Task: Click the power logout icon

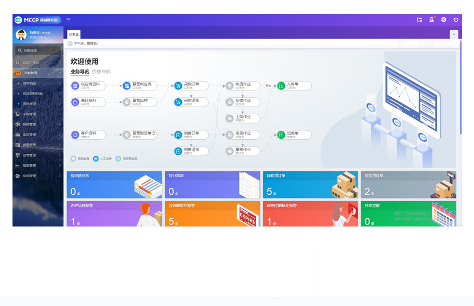Action: click(456, 20)
